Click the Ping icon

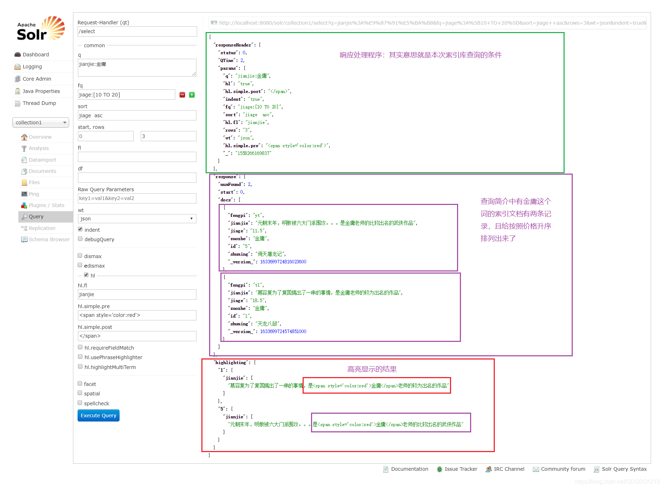coord(24,194)
